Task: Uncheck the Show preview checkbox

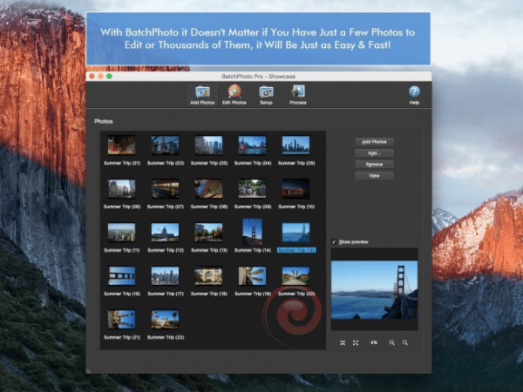Action: pos(334,241)
